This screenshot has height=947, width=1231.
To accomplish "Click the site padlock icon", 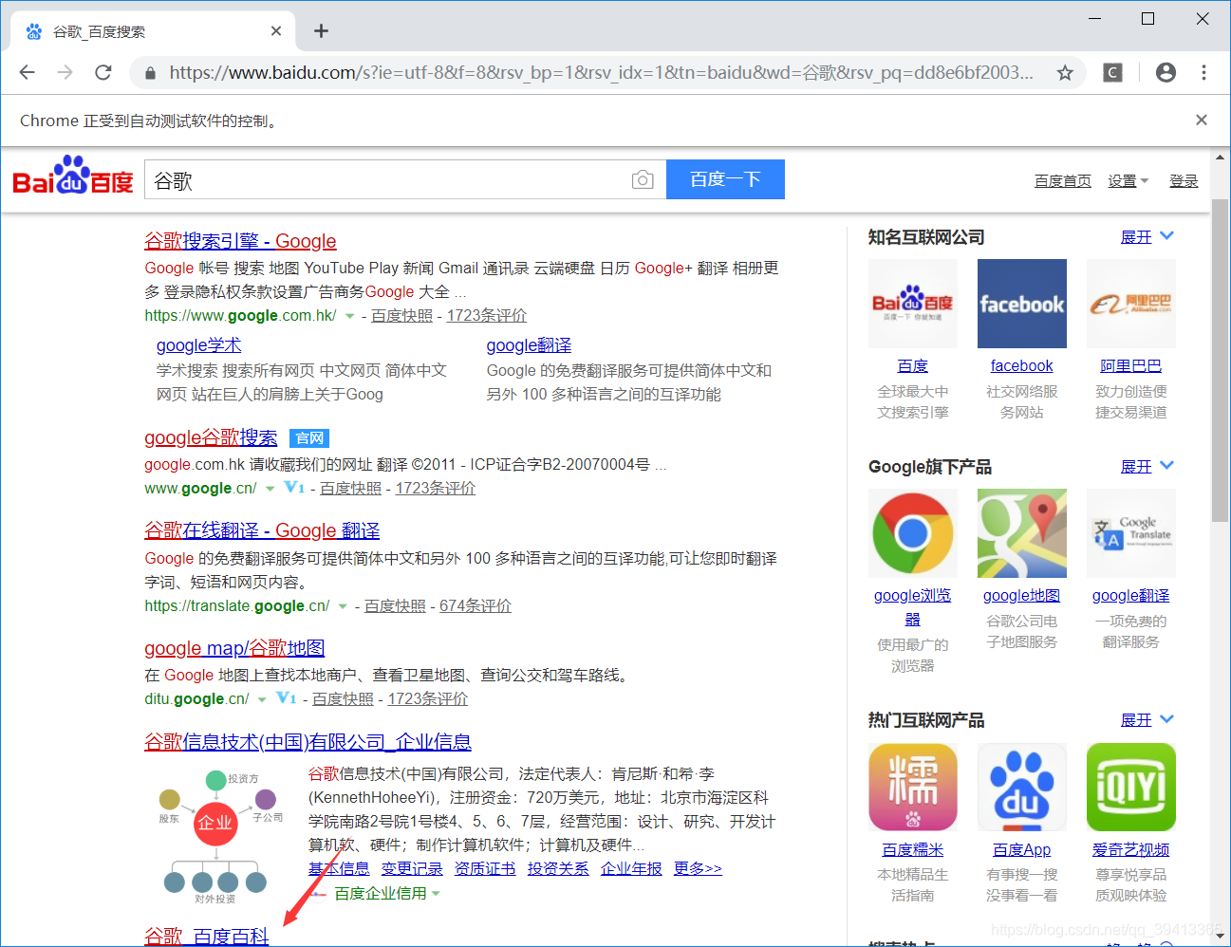I will [150, 73].
